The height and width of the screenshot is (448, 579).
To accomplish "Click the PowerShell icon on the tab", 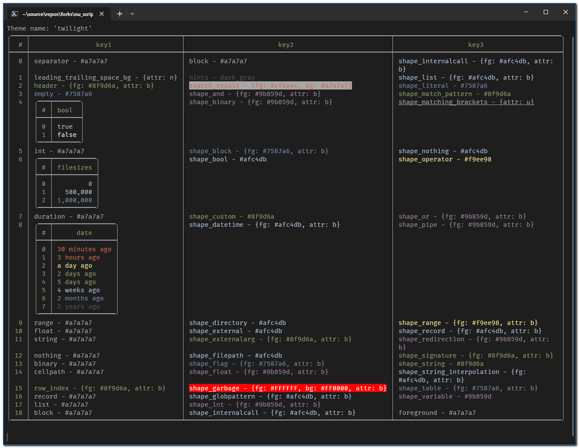I will [14, 14].
